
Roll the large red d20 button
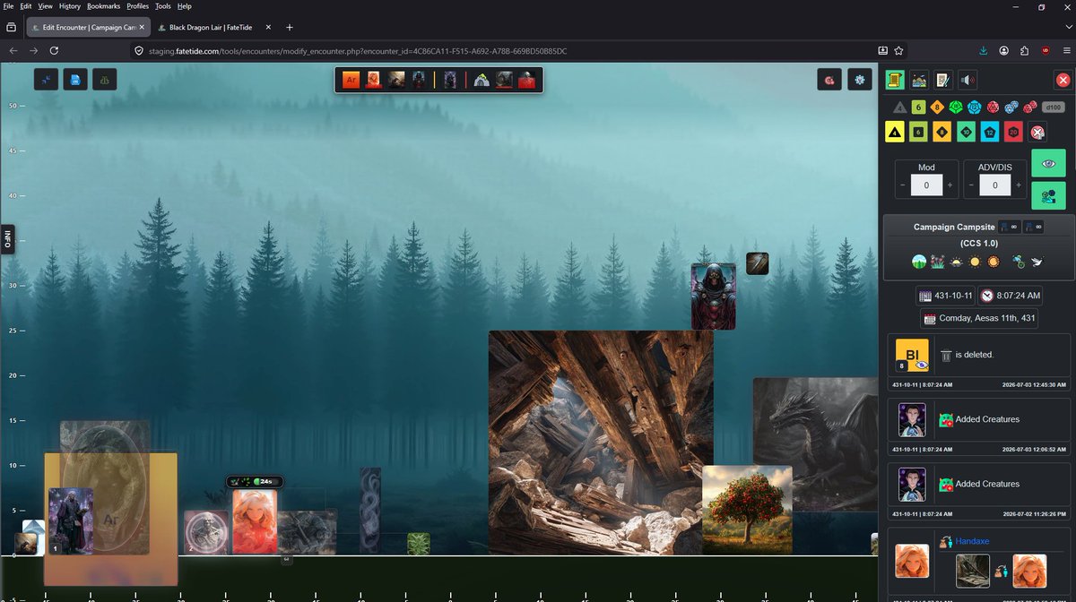1013,133
